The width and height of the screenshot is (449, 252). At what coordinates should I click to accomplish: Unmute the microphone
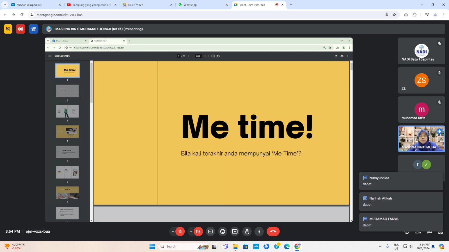(x=180, y=231)
